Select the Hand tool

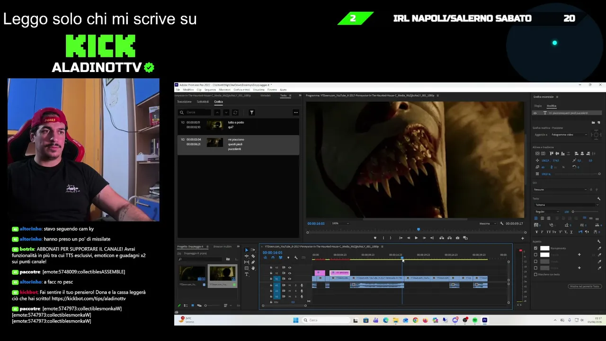pos(253,269)
